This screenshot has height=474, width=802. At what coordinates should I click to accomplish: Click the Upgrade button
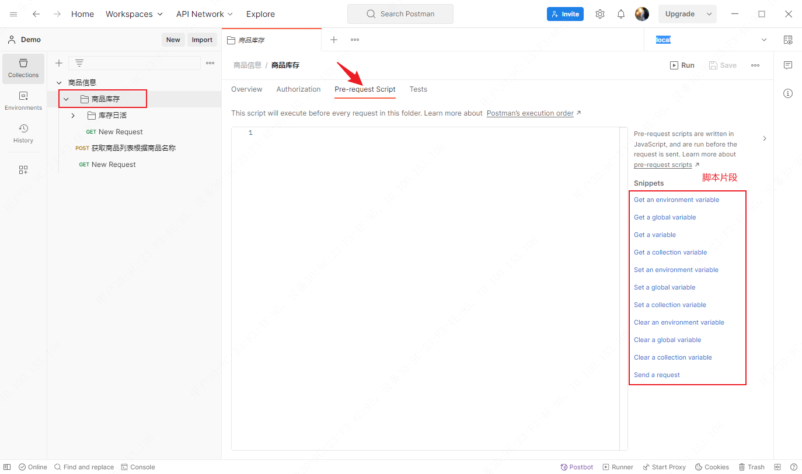pyautogui.click(x=680, y=14)
